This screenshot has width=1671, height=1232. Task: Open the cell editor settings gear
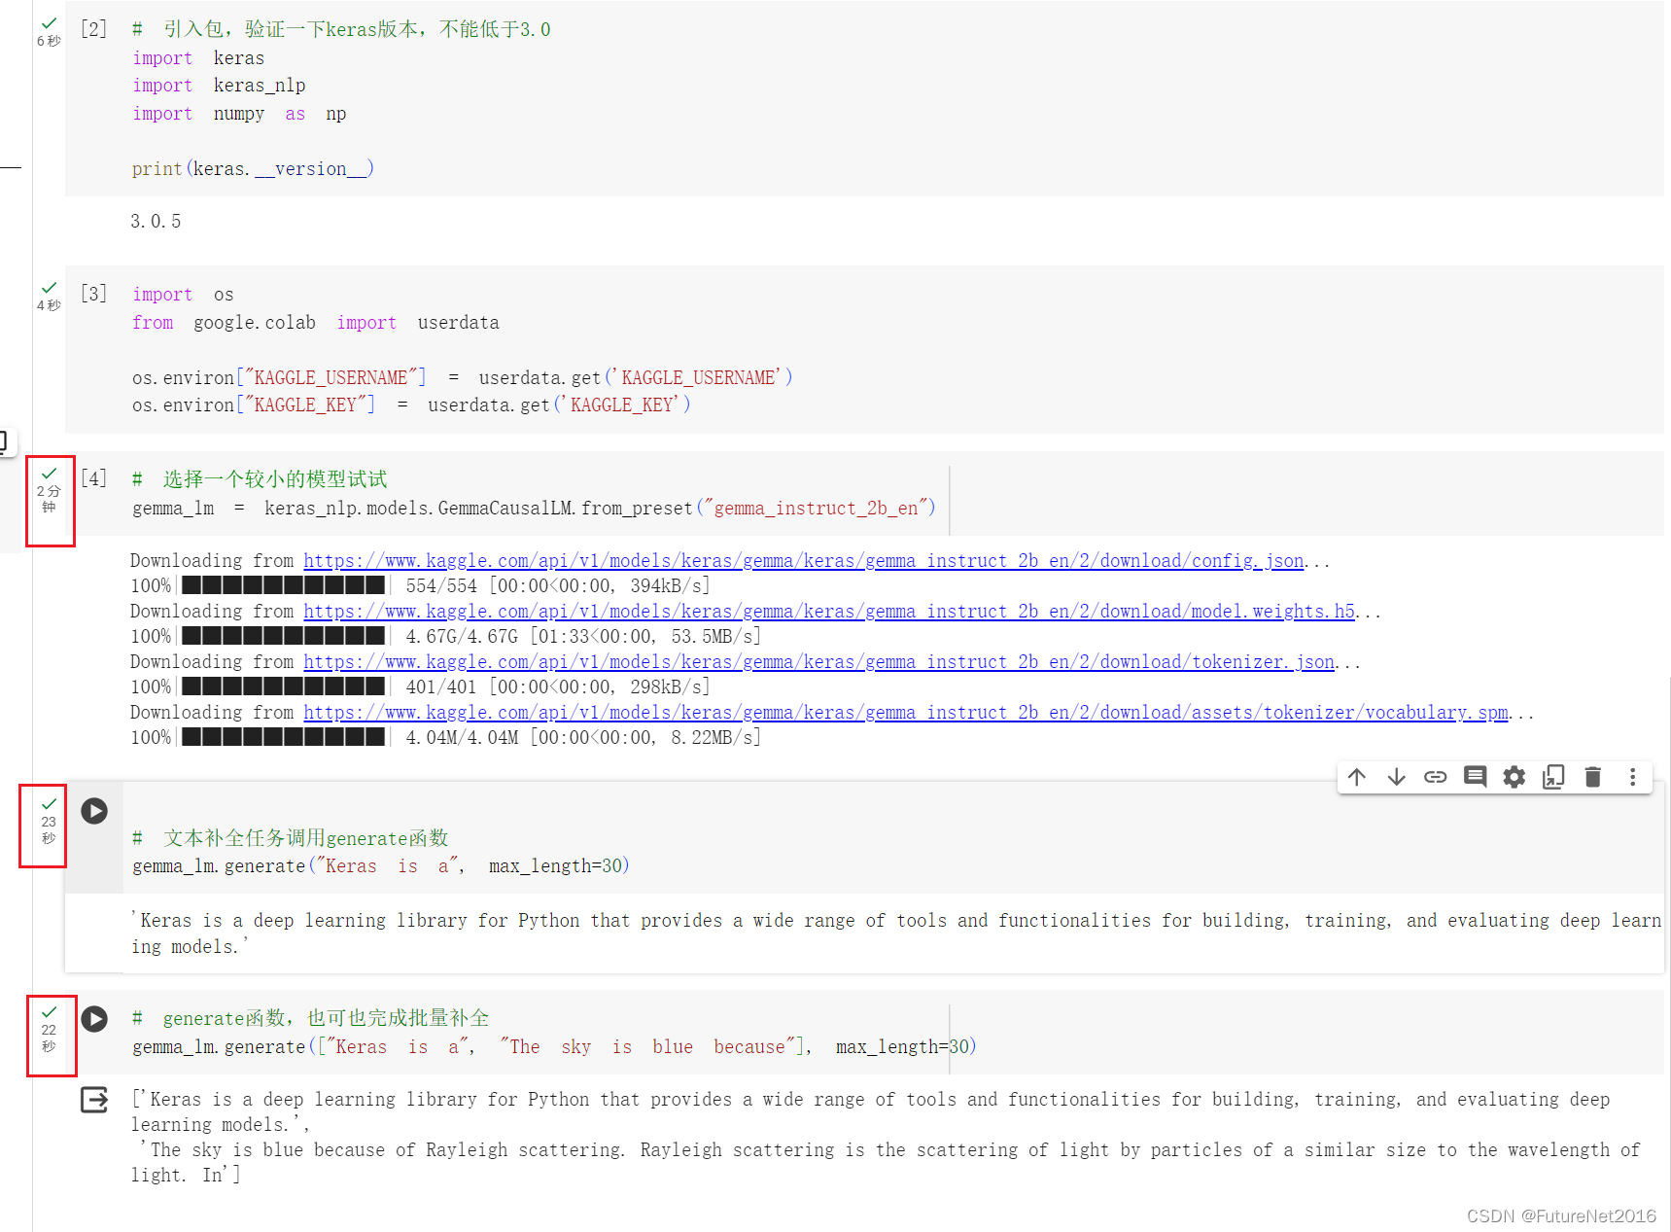click(x=1514, y=776)
